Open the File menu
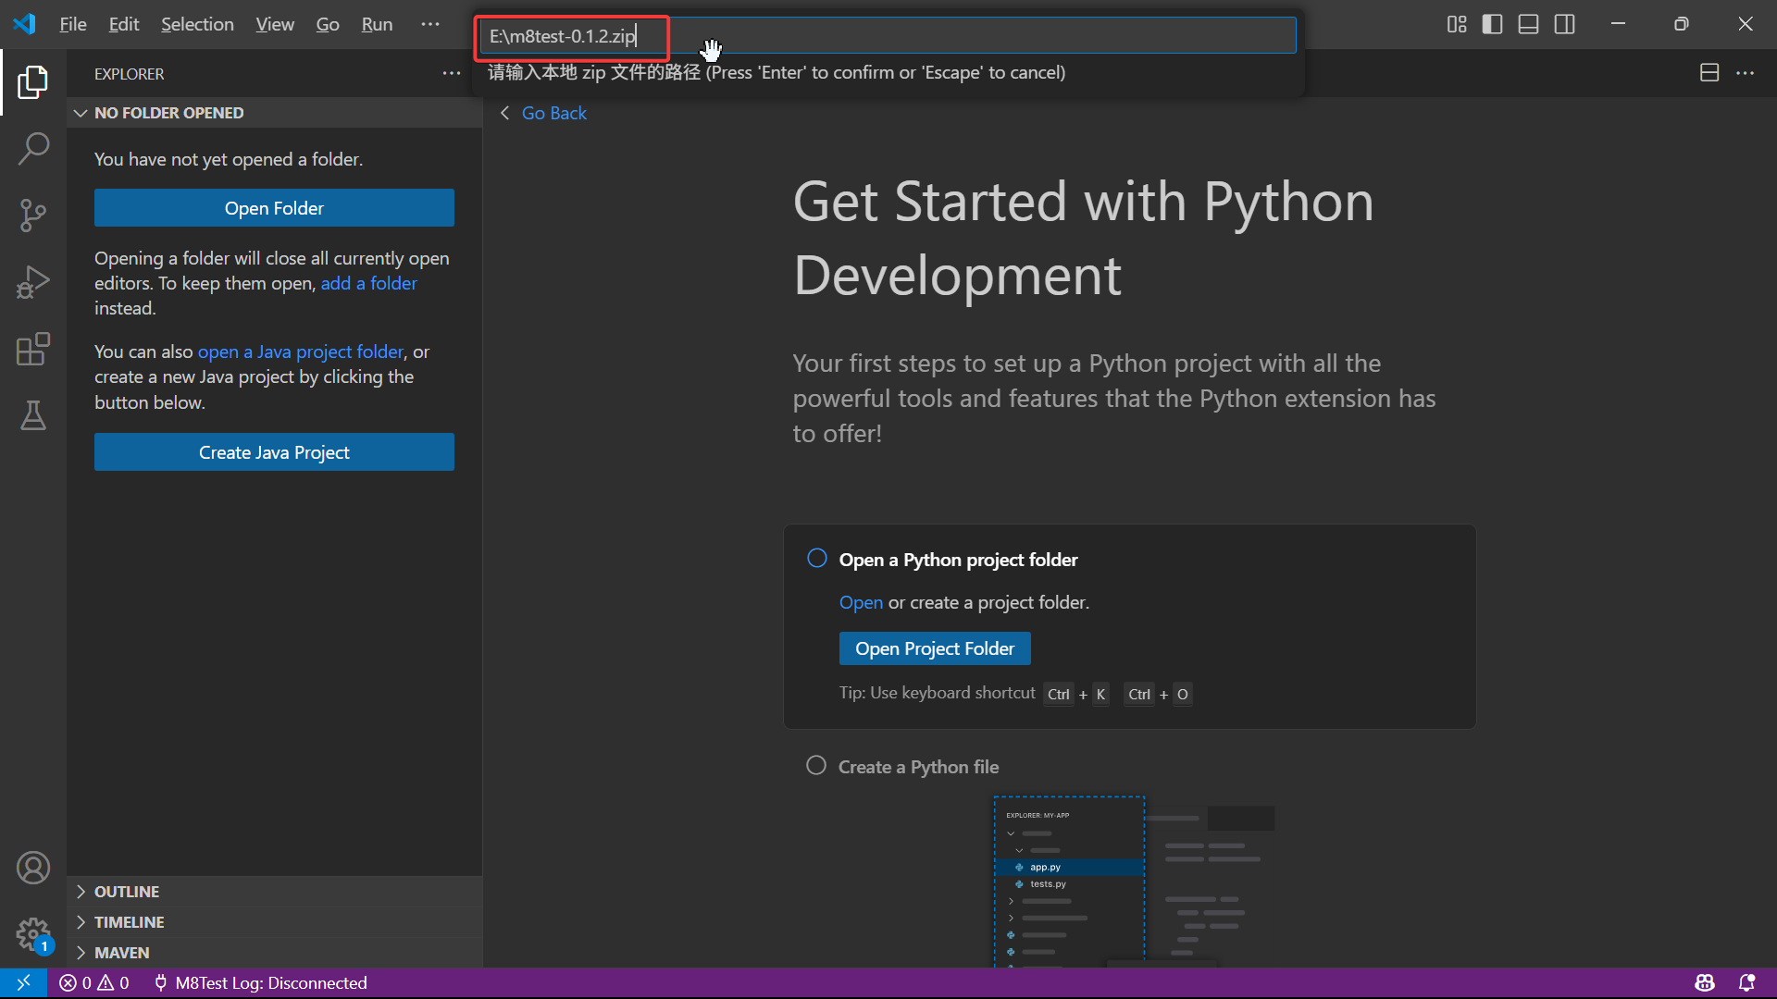This screenshot has width=1777, height=999. [x=72, y=24]
